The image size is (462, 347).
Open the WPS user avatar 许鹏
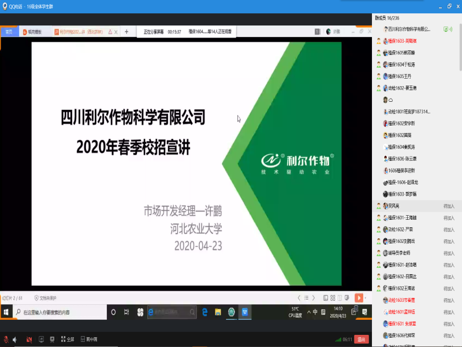click(x=333, y=32)
